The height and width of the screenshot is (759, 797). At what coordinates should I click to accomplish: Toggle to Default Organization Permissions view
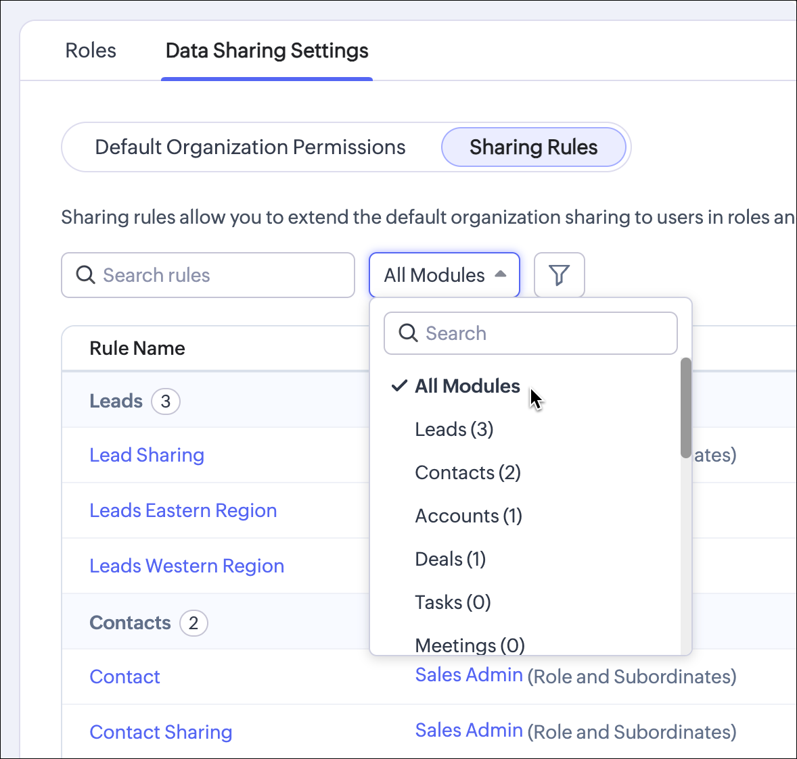(250, 147)
